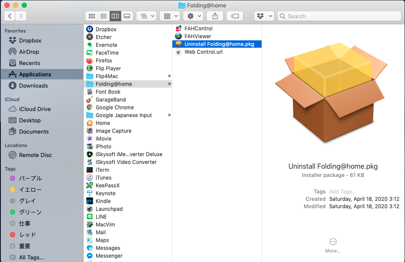
Task: Select the LINE app icon
Action: (x=90, y=217)
